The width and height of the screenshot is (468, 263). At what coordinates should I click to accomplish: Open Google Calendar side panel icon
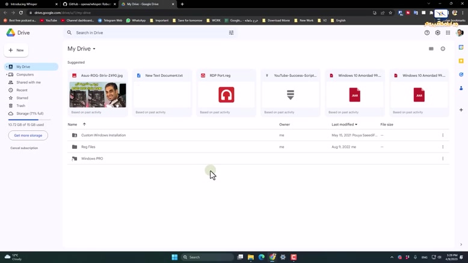pos(461,47)
